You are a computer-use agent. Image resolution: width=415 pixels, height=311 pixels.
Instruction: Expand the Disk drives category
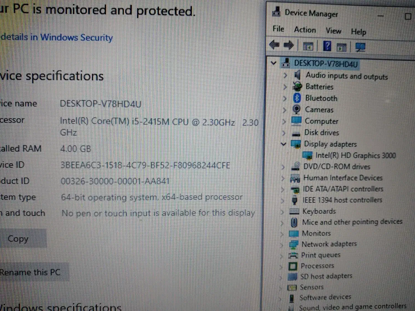(284, 133)
